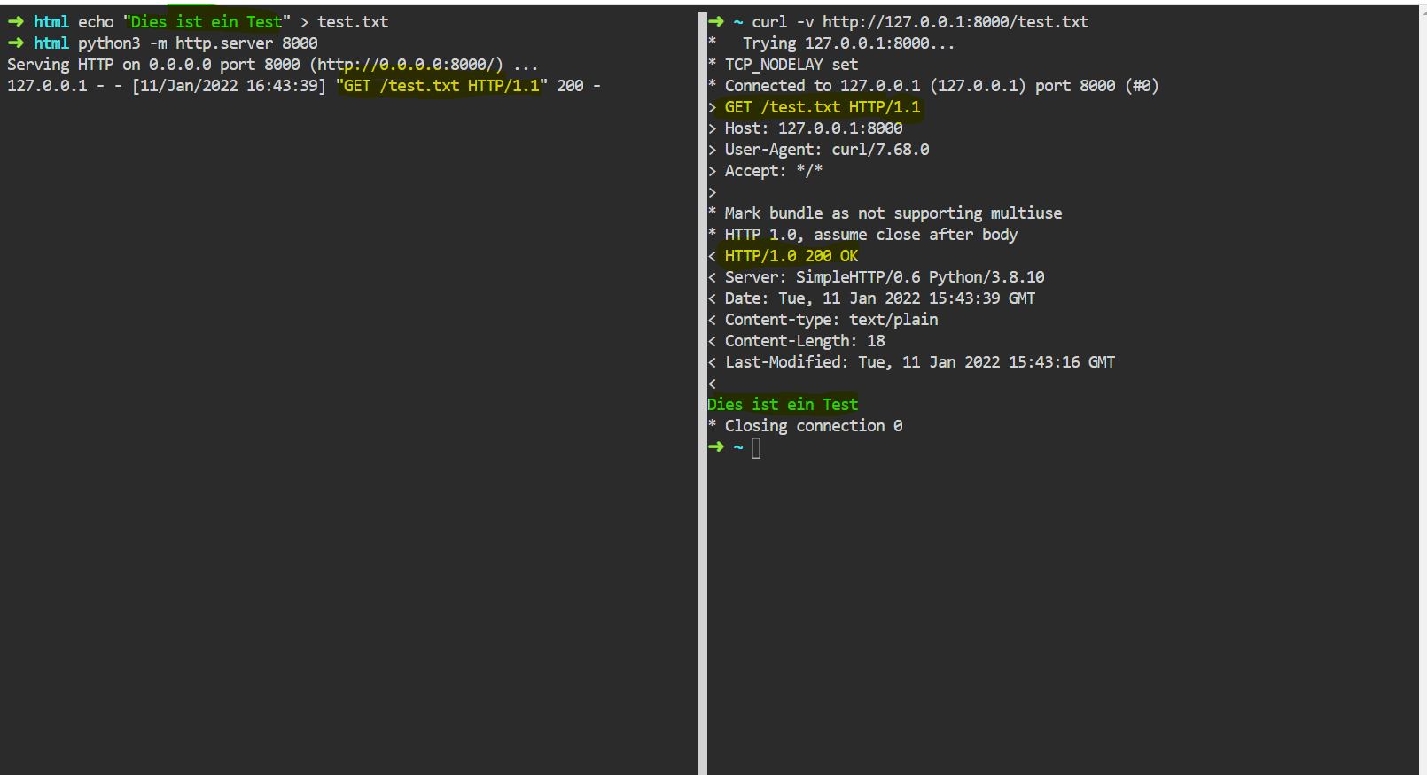
Task: Click the quoted string in the echo command
Action: coord(207,22)
